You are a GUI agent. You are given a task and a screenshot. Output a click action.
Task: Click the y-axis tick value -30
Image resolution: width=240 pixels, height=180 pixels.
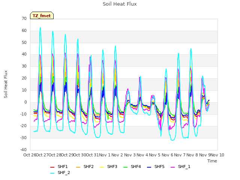[x=23, y=138]
